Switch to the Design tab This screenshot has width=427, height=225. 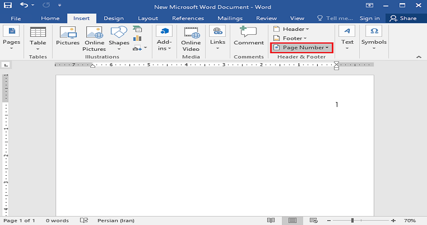[x=114, y=18]
